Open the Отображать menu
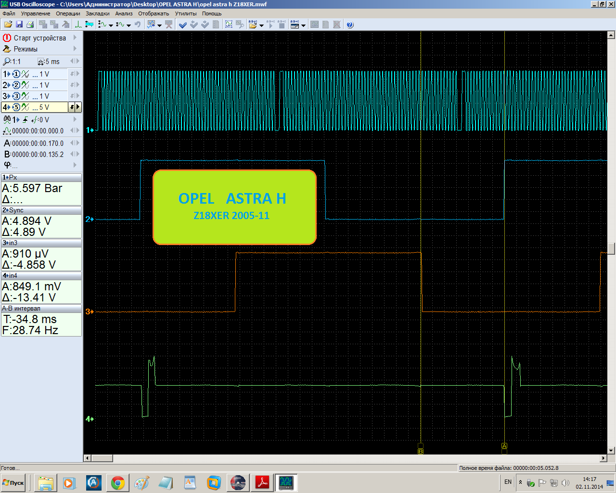Viewport: 616px width, 493px height. click(154, 13)
